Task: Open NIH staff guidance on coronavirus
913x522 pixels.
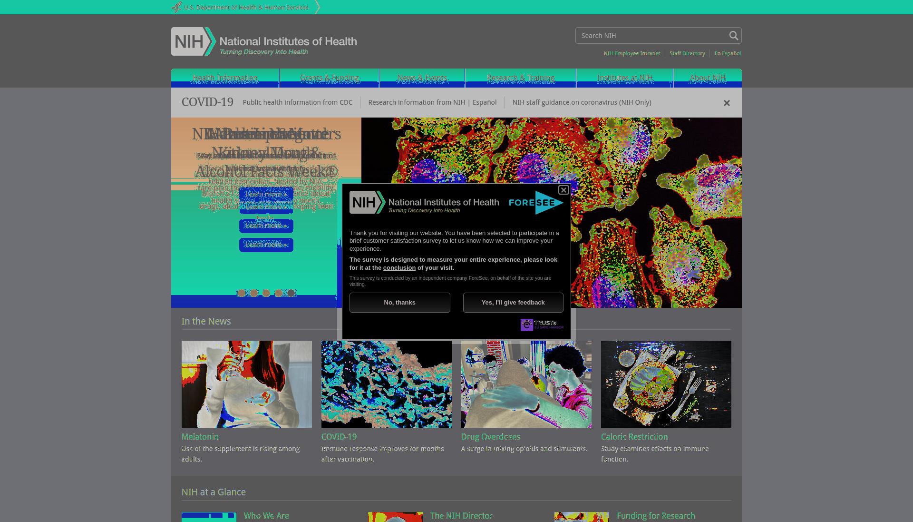Action: (x=582, y=102)
